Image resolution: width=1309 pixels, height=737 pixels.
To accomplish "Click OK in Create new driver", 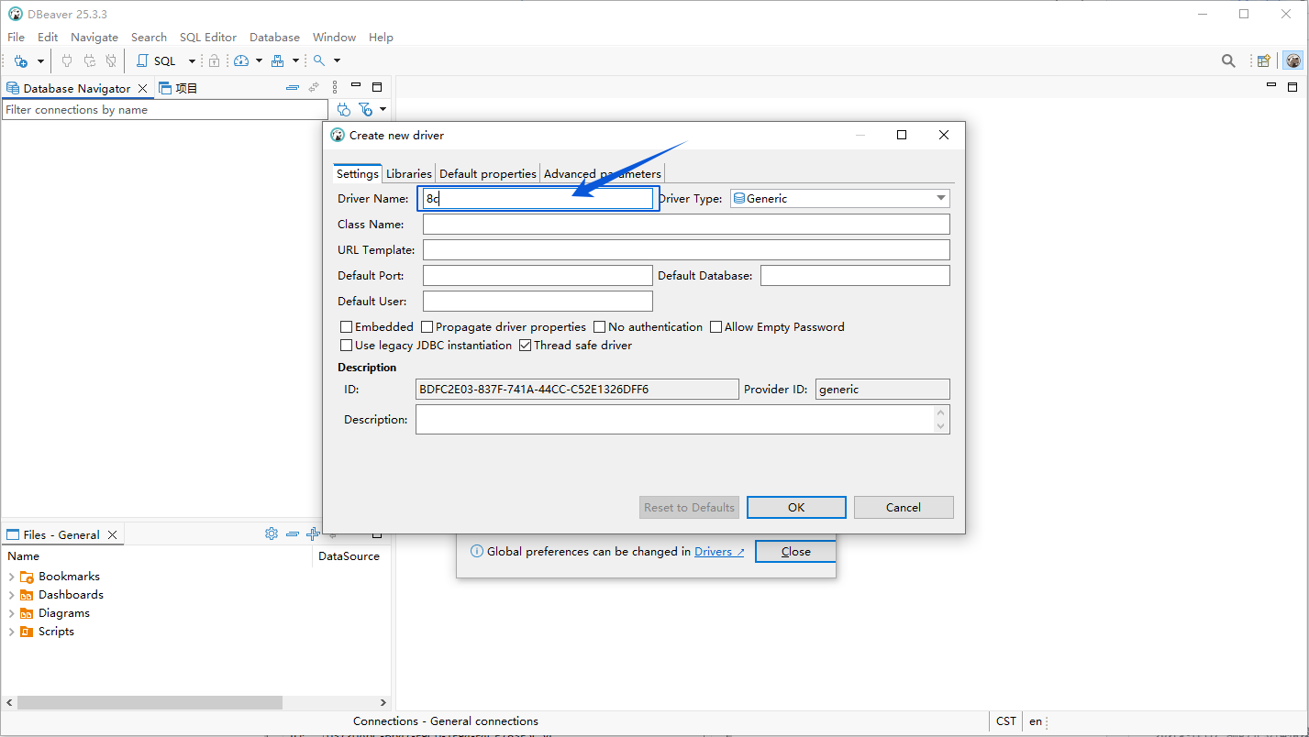I will tap(796, 507).
